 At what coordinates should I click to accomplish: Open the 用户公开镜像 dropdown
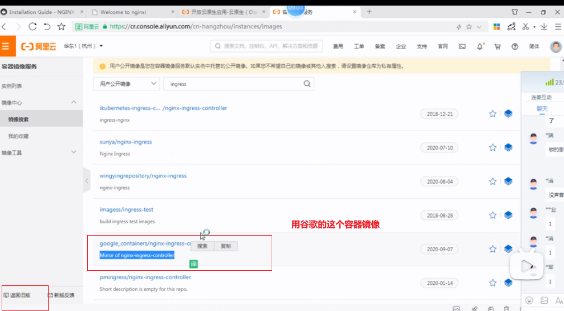coord(126,84)
